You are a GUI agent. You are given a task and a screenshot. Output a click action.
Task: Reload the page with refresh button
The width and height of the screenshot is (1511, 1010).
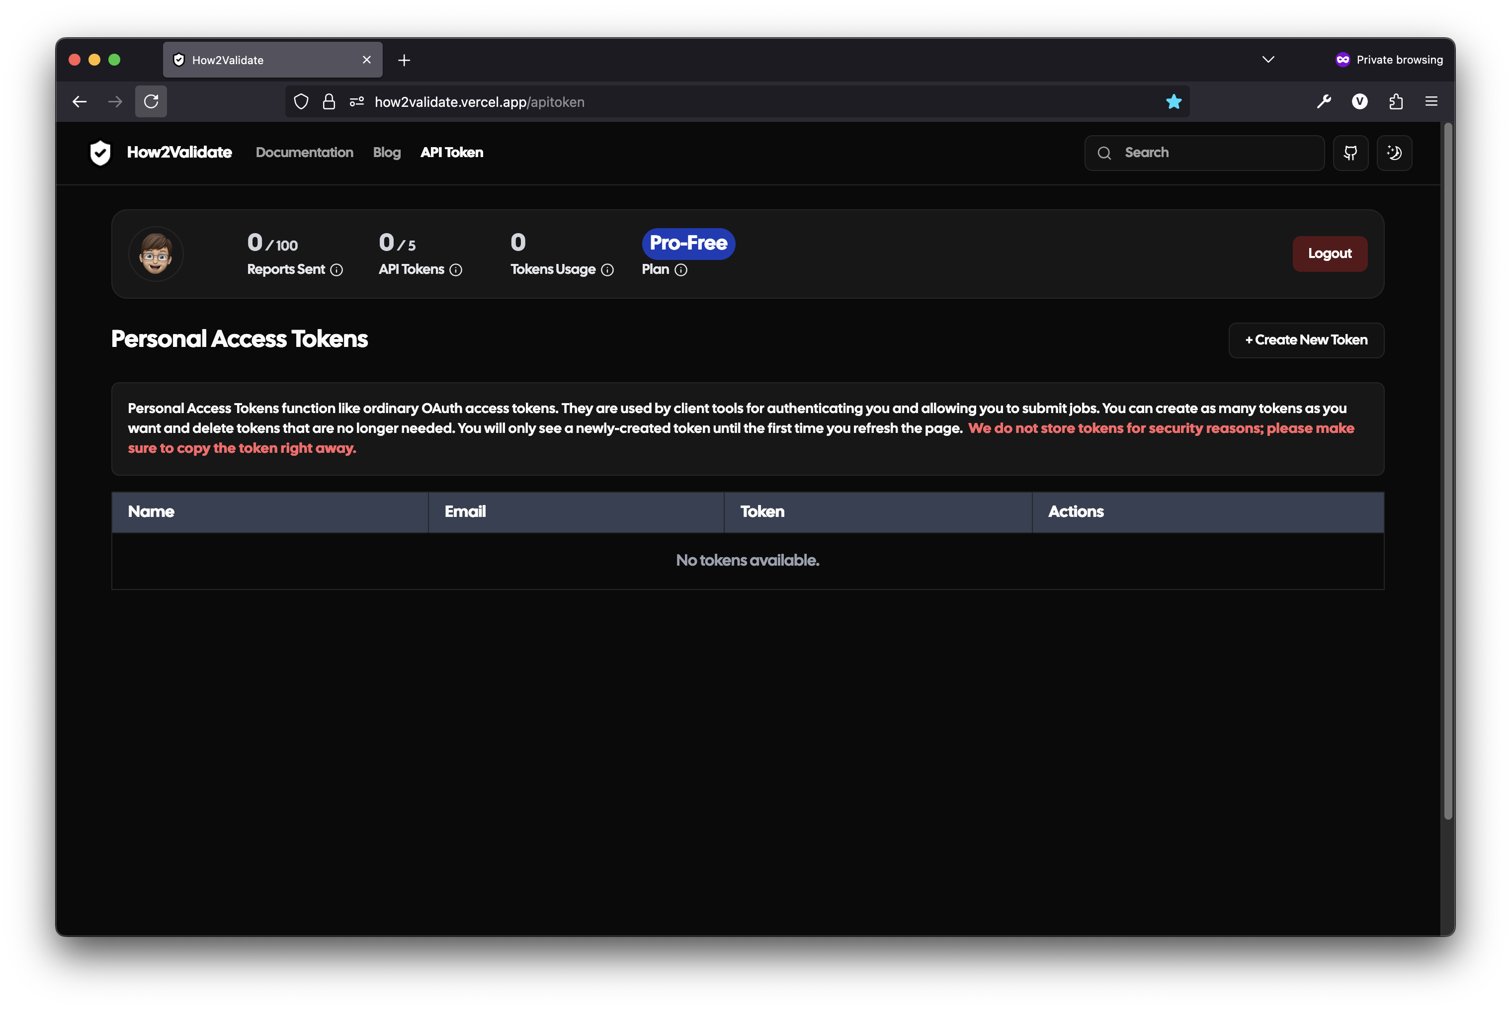point(151,102)
